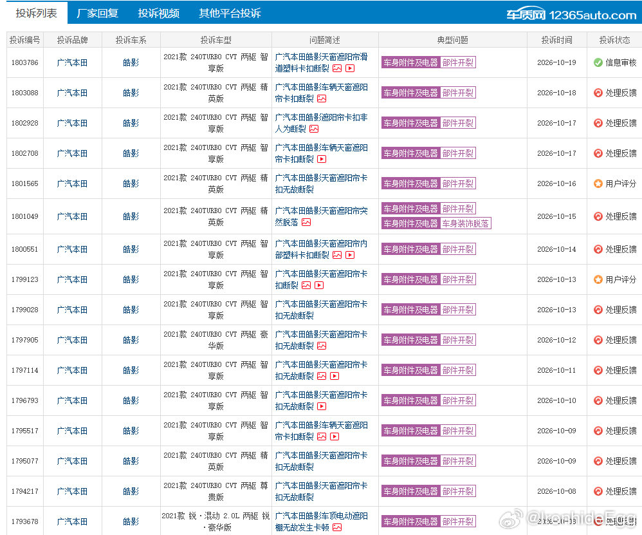Open 皓影 series link for complaint 1796793

pos(131,400)
